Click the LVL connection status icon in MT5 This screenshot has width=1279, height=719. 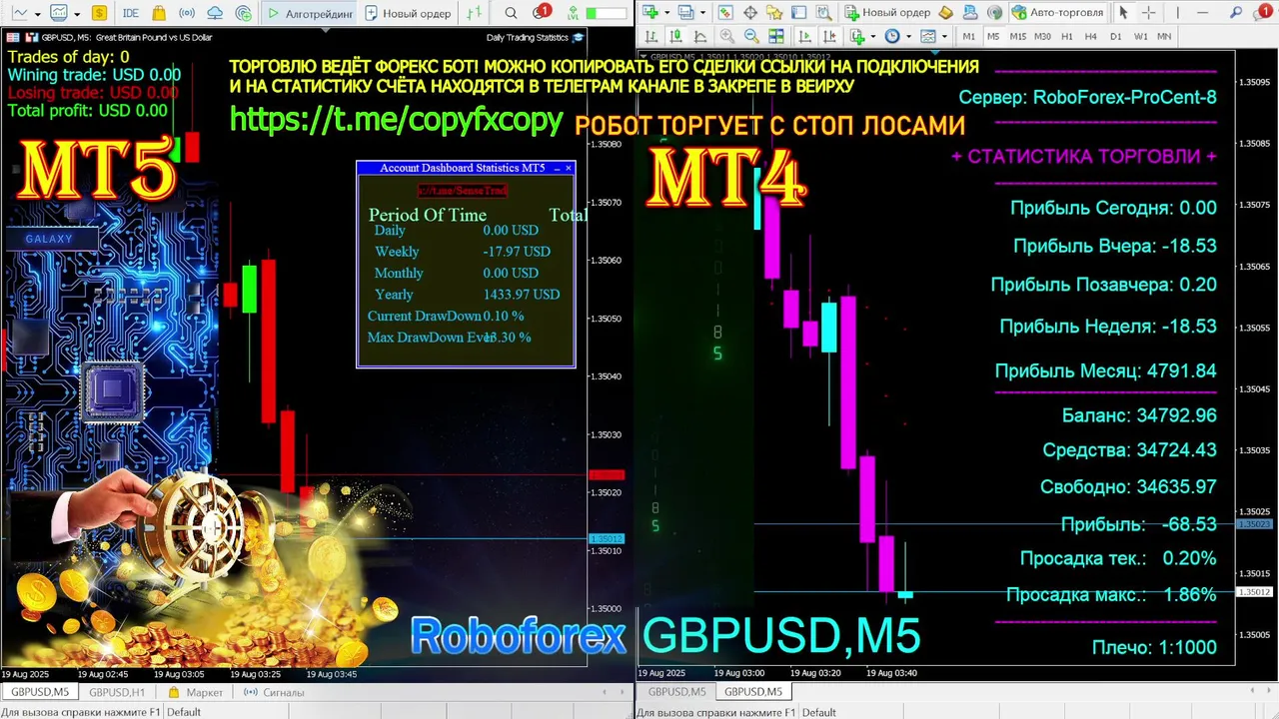(x=573, y=13)
